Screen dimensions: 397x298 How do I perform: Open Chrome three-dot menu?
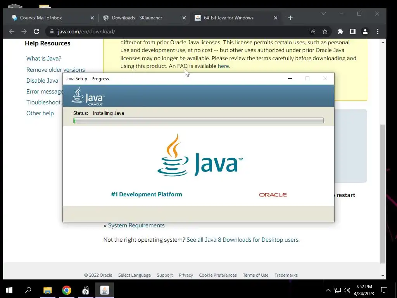click(x=378, y=31)
